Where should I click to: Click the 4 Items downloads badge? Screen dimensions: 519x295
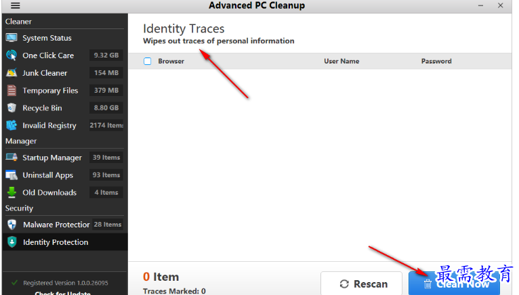pyautogui.click(x=106, y=192)
